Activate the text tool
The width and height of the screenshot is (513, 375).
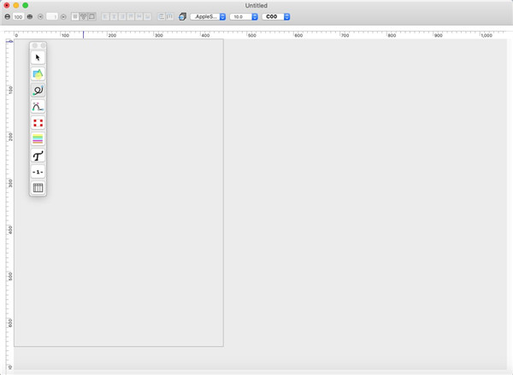[x=38, y=155]
